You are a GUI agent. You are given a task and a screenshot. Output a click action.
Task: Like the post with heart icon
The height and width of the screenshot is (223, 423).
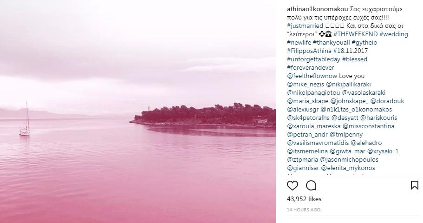click(293, 185)
